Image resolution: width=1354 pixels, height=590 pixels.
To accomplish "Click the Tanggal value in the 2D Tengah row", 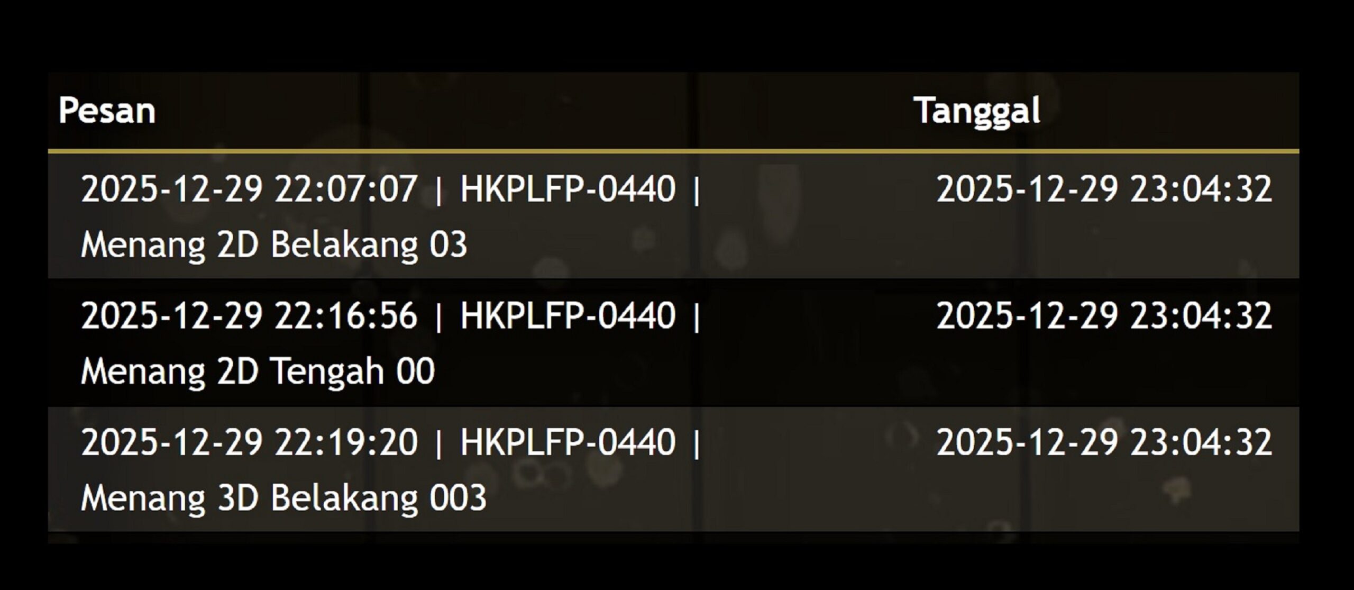I will (1104, 316).
